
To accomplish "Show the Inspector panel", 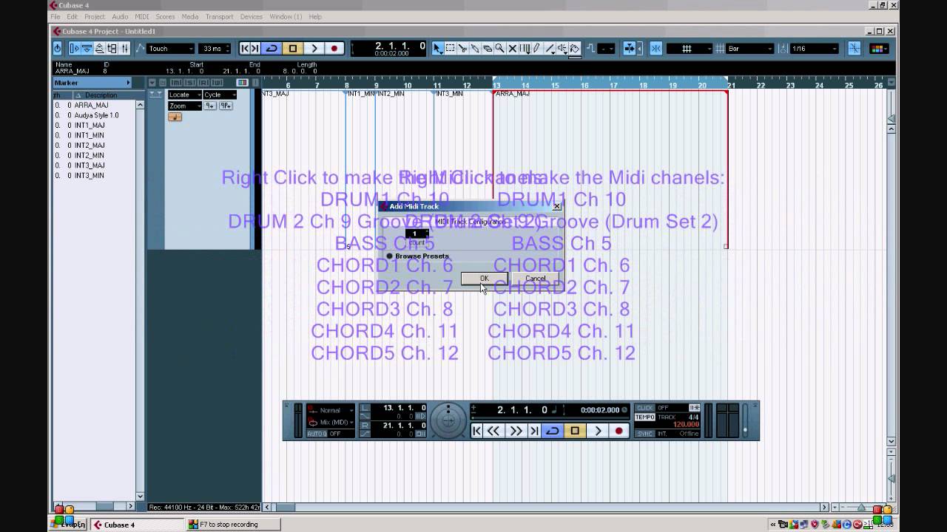I will tap(74, 49).
